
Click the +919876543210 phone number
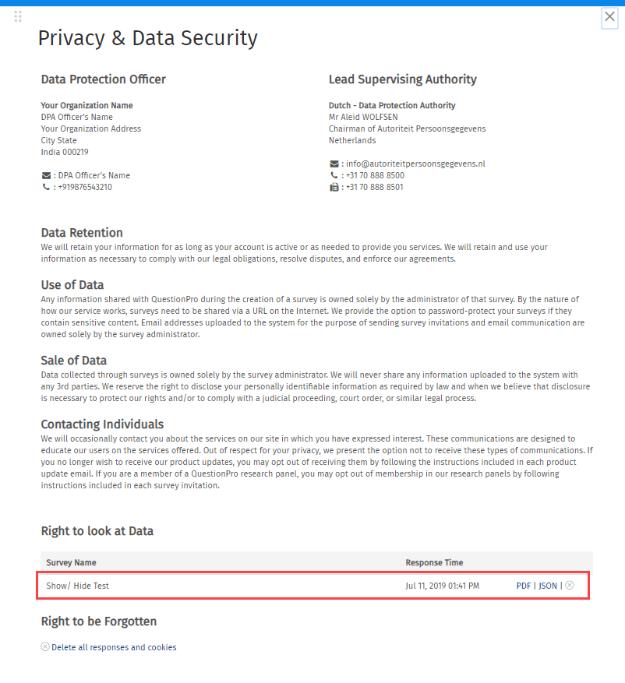(x=85, y=188)
